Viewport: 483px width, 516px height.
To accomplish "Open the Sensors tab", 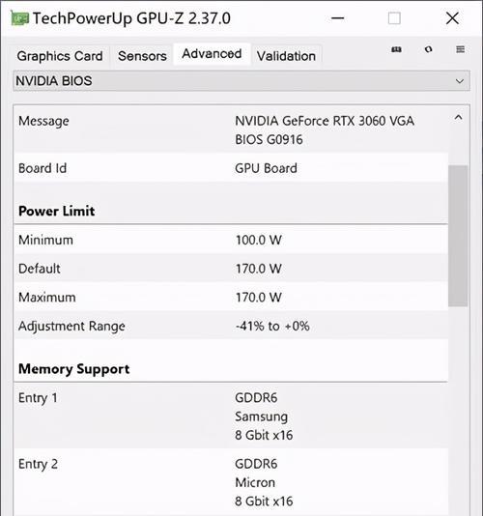I will pyautogui.click(x=142, y=56).
